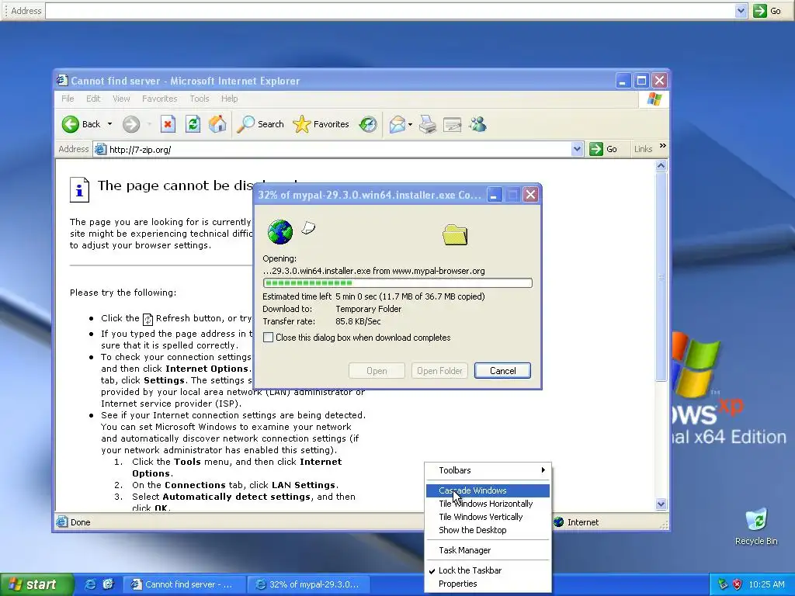Open the File menu

68,99
